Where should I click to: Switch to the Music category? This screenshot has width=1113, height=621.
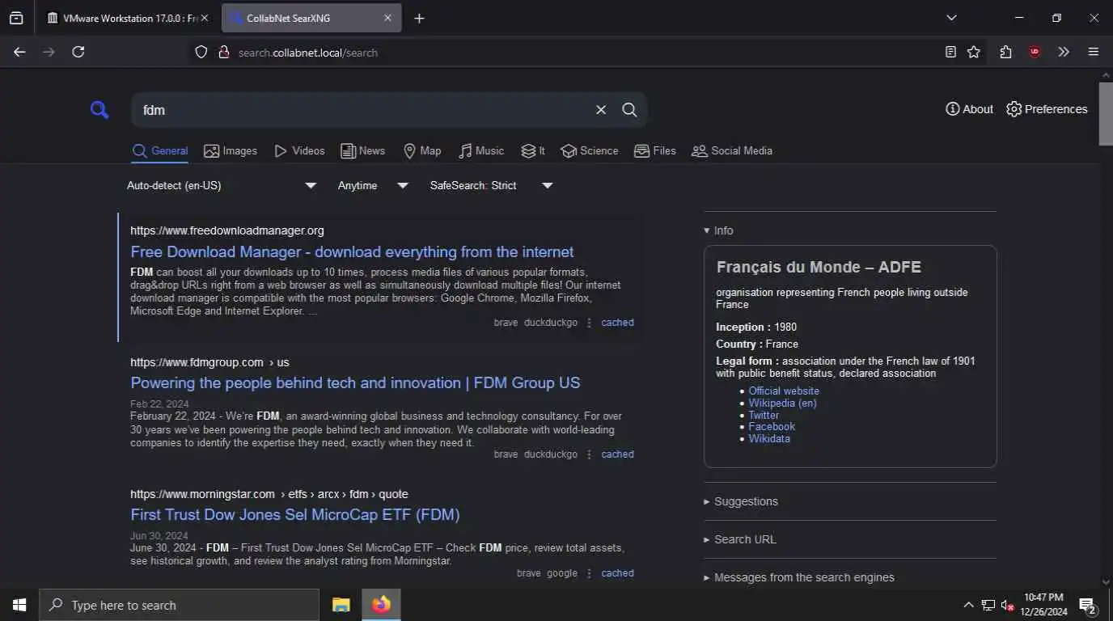[481, 150]
